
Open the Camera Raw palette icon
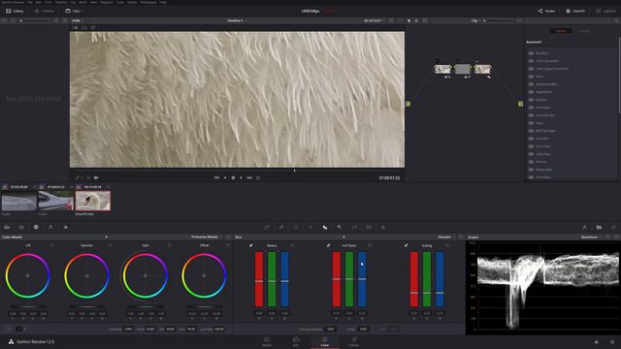point(7,227)
